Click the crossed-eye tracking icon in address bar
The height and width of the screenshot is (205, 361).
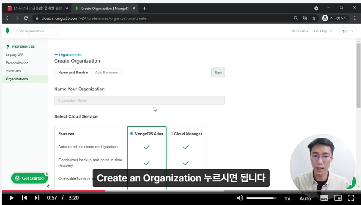305,18
